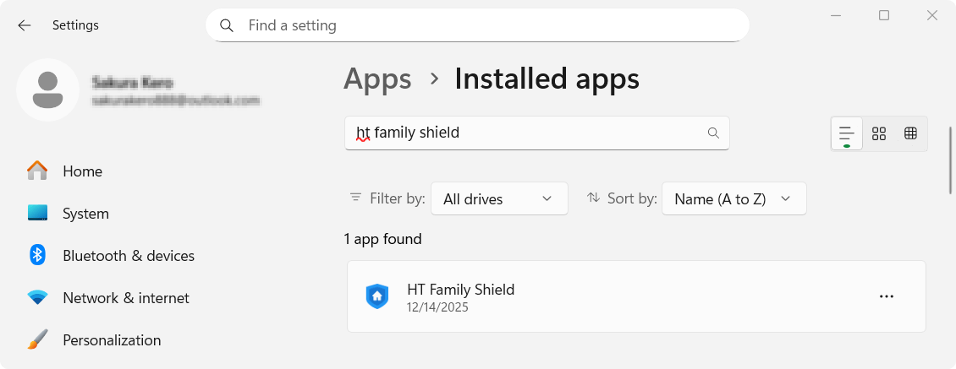Switch to list view layout
The height and width of the screenshot is (369, 956).
tap(846, 133)
